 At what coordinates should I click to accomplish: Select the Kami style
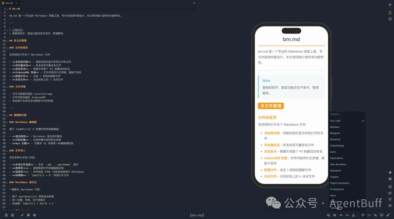[347, 152]
